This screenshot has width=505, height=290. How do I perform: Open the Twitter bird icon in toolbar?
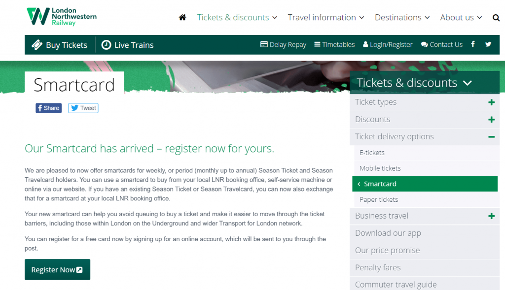point(488,44)
